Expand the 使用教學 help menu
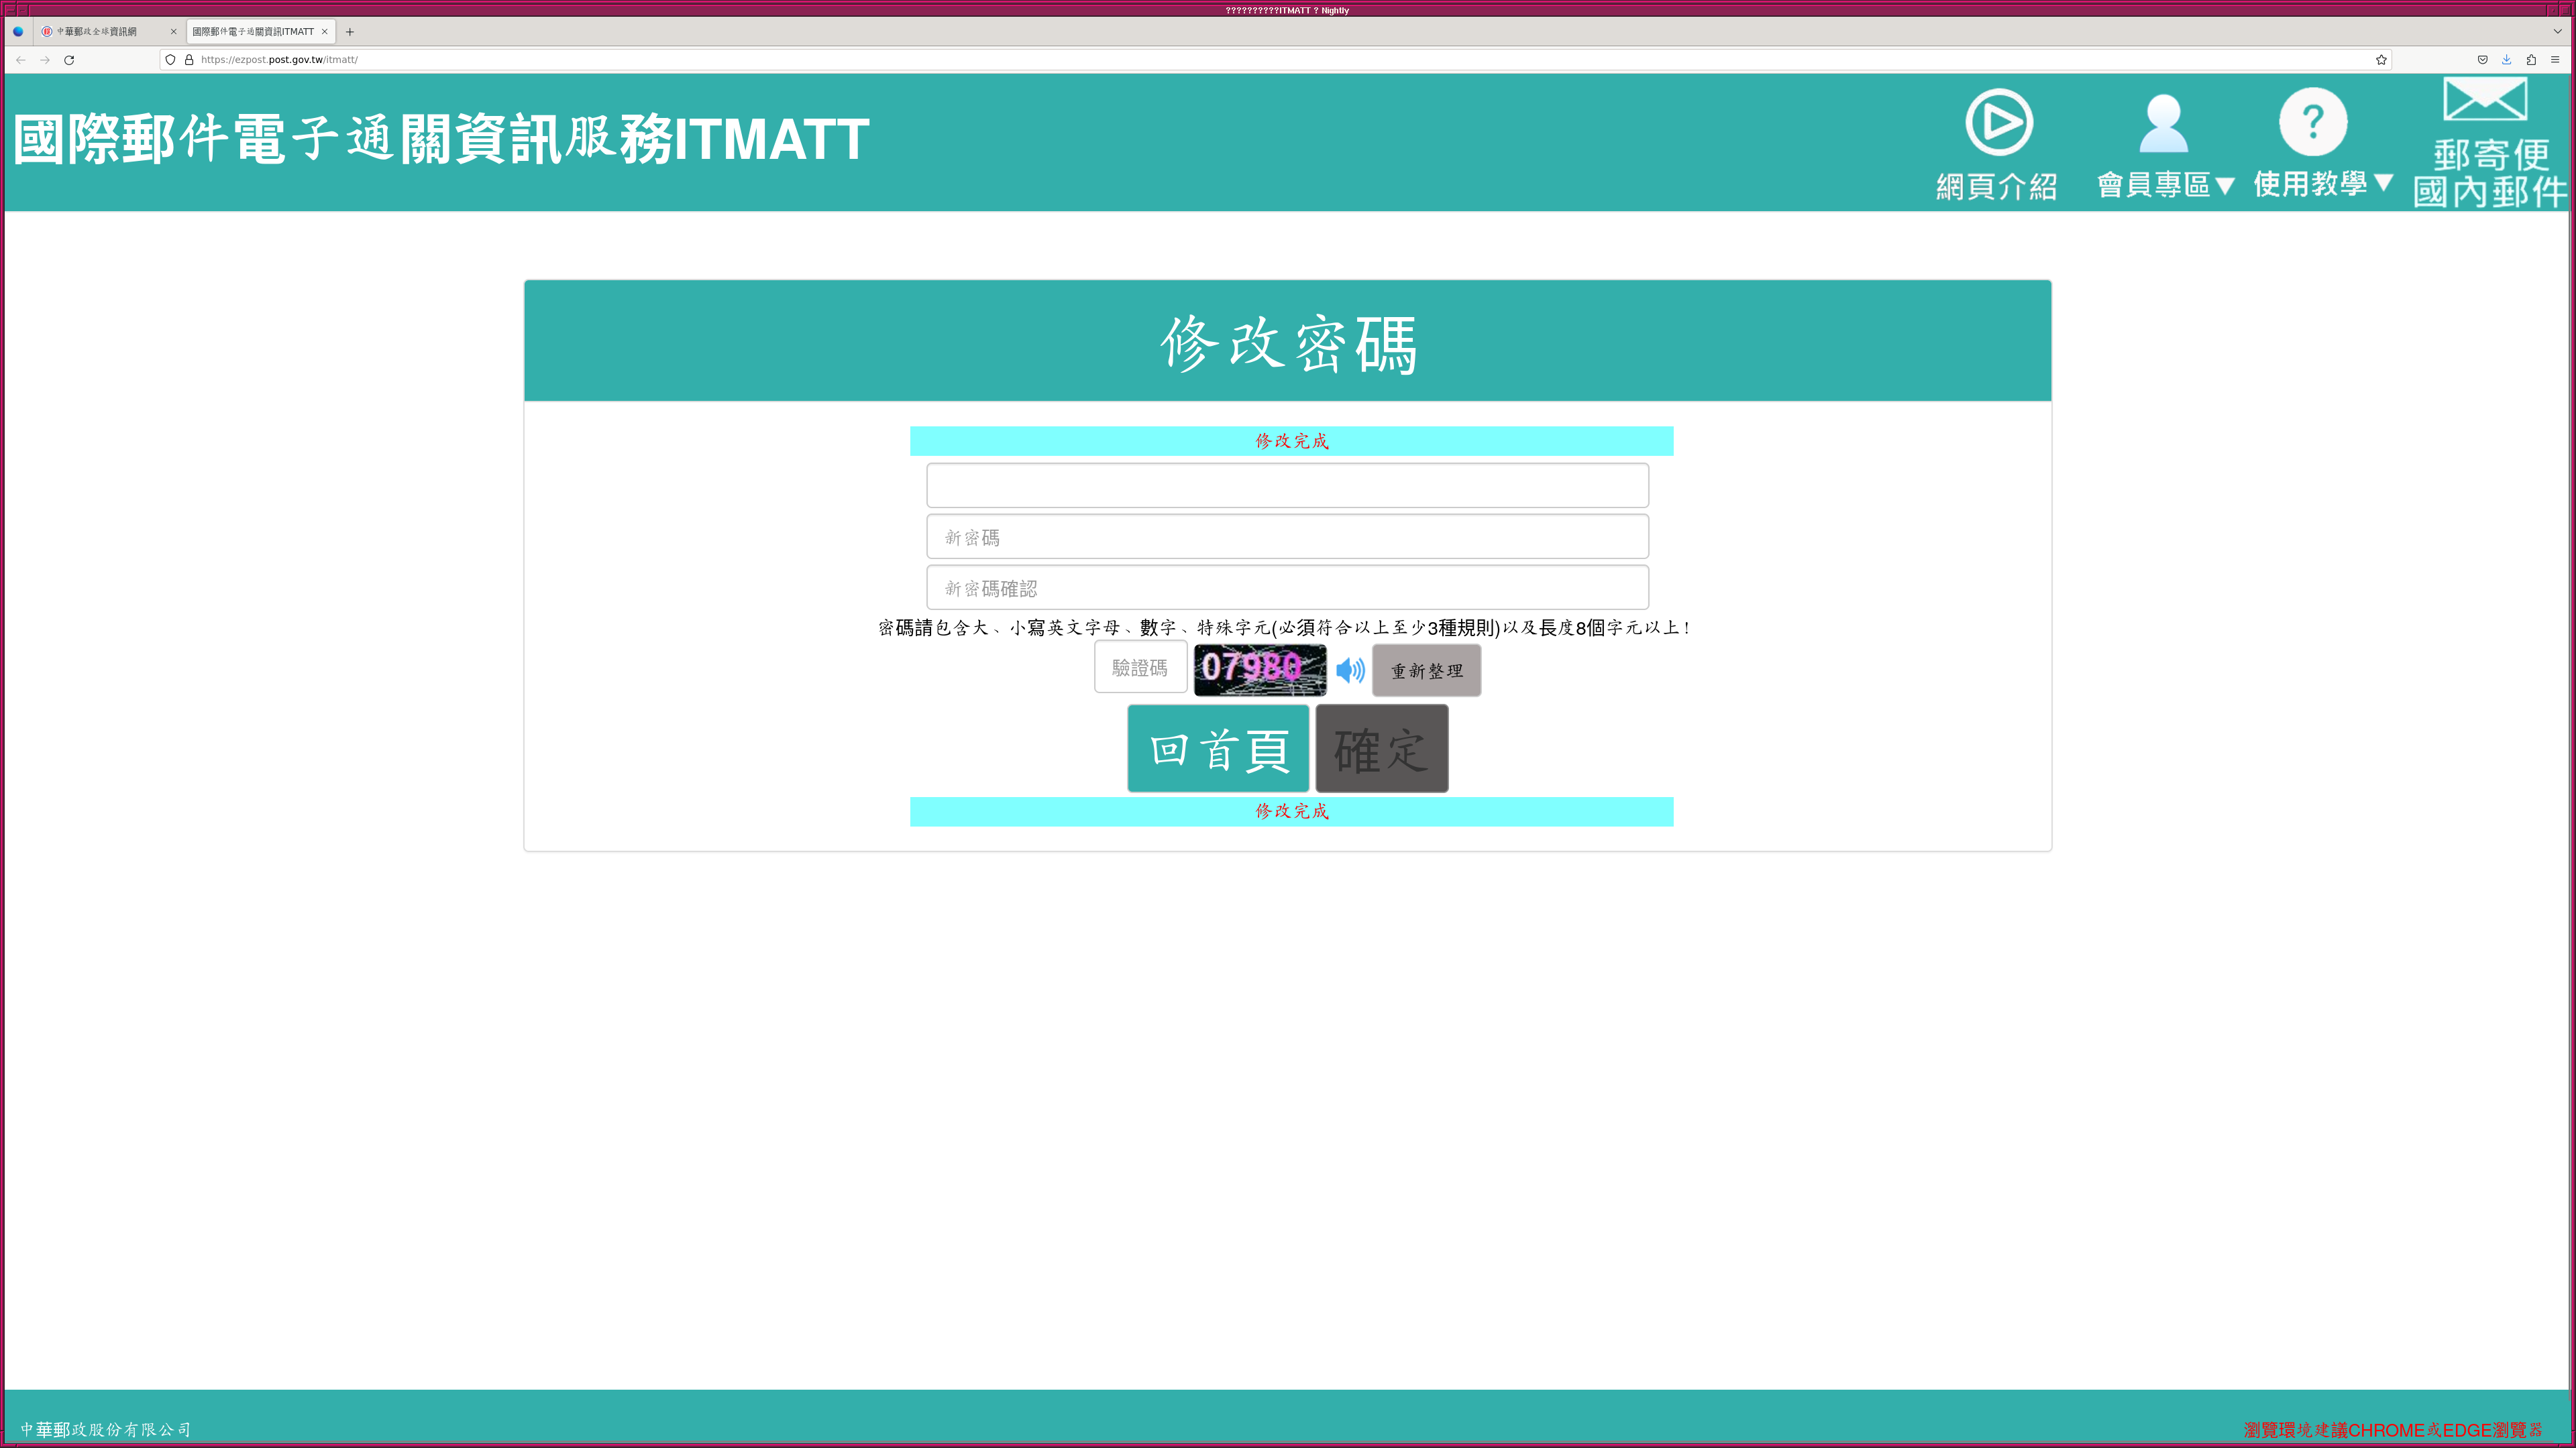 tap(2322, 183)
